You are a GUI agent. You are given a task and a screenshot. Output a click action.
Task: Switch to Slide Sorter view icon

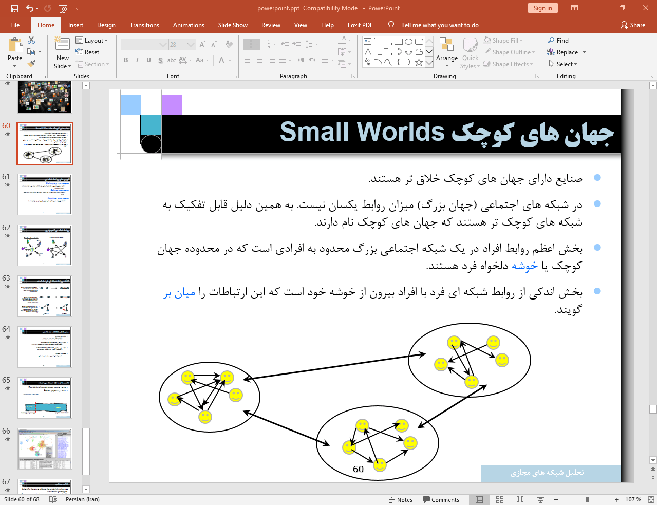tap(500, 499)
